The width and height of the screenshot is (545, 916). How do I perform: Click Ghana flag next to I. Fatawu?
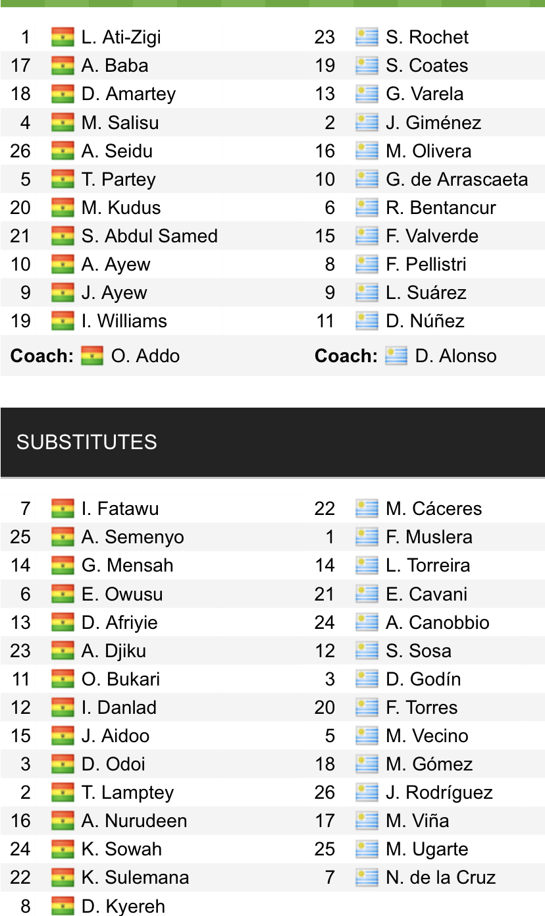[x=63, y=508]
